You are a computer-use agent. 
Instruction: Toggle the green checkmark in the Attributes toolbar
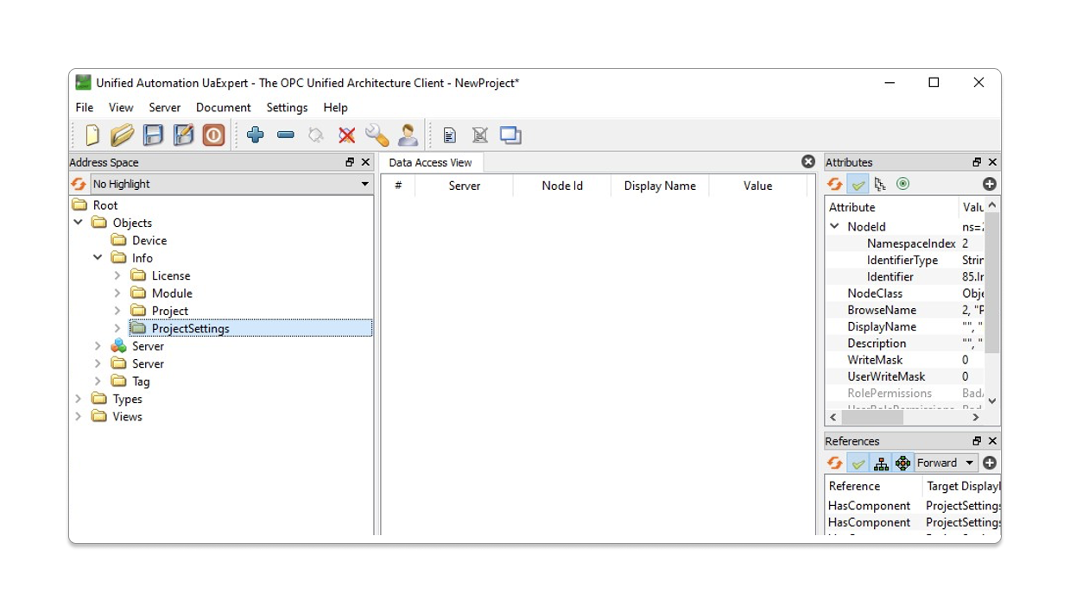click(x=858, y=184)
